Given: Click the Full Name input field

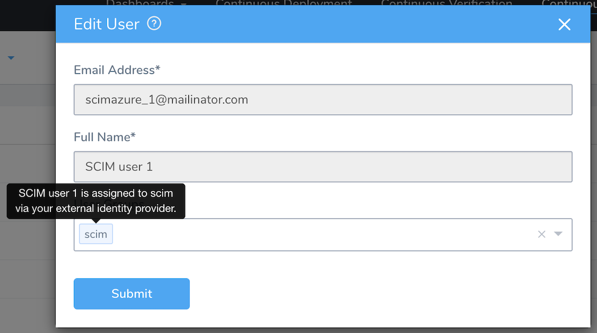Looking at the screenshot, I should pyautogui.click(x=323, y=166).
